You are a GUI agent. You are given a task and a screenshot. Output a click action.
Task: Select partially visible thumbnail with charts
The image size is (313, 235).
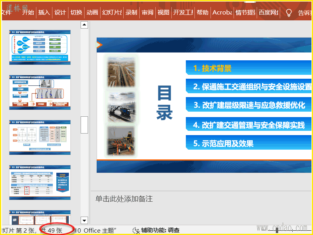coord(40,217)
